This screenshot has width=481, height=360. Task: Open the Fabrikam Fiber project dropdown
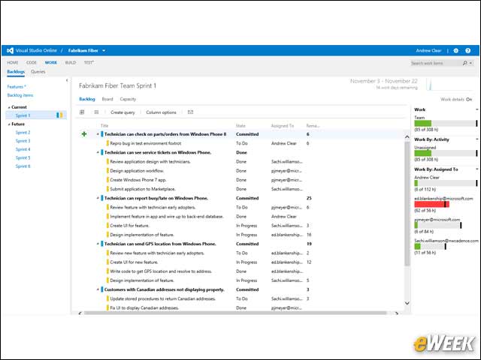tap(104, 50)
